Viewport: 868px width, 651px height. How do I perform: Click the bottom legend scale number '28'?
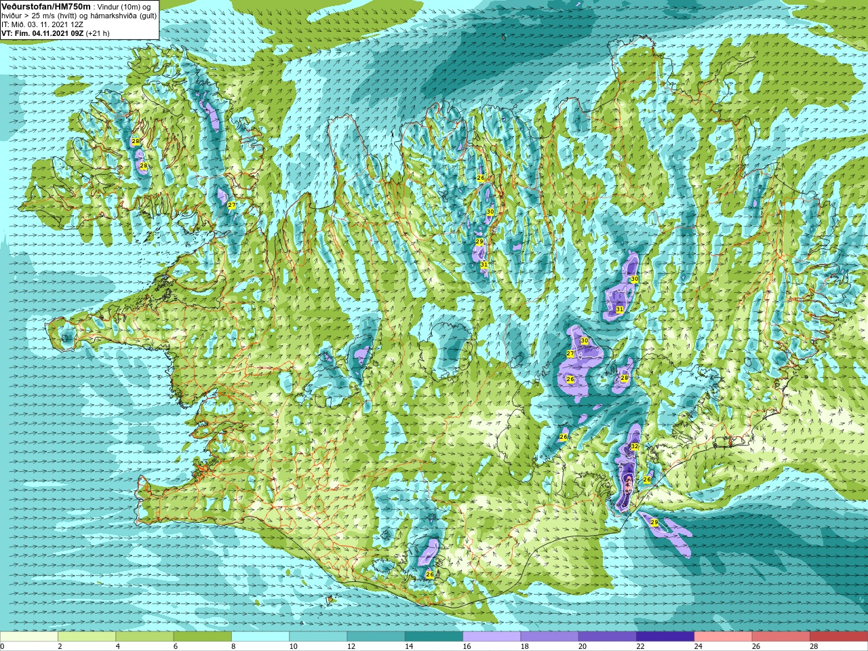click(814, 646)
